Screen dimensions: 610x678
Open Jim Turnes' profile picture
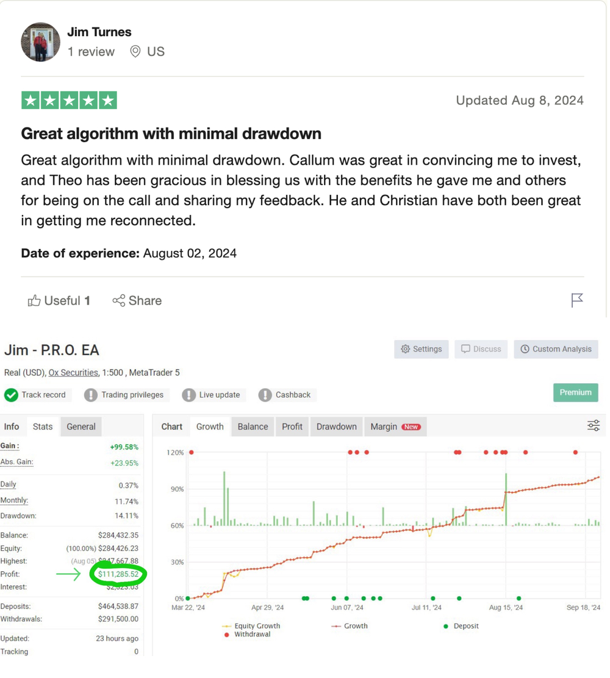[41, 42]
